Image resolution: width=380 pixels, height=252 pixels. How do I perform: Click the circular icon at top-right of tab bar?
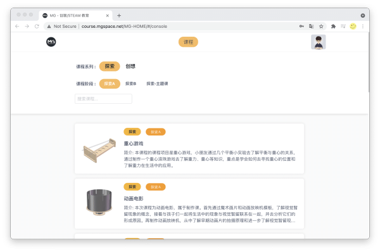coord(363,15)
